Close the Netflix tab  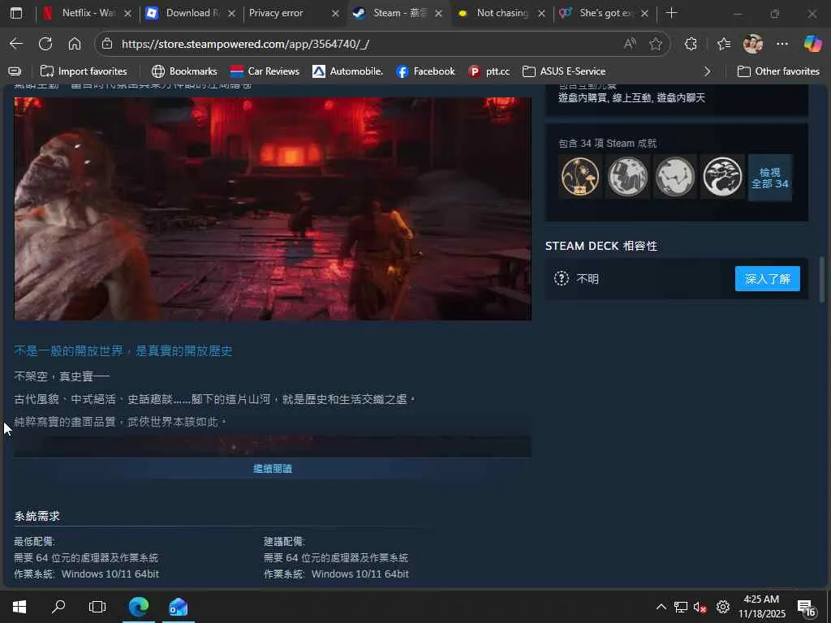127,13
